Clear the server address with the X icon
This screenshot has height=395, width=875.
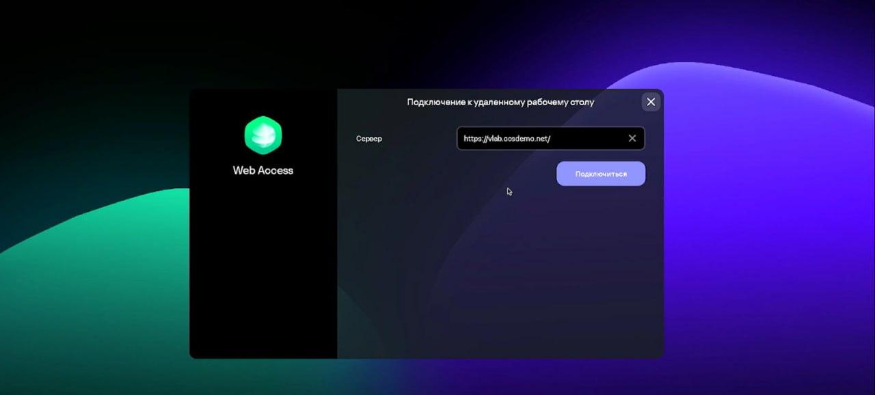(x=632, y=138)
